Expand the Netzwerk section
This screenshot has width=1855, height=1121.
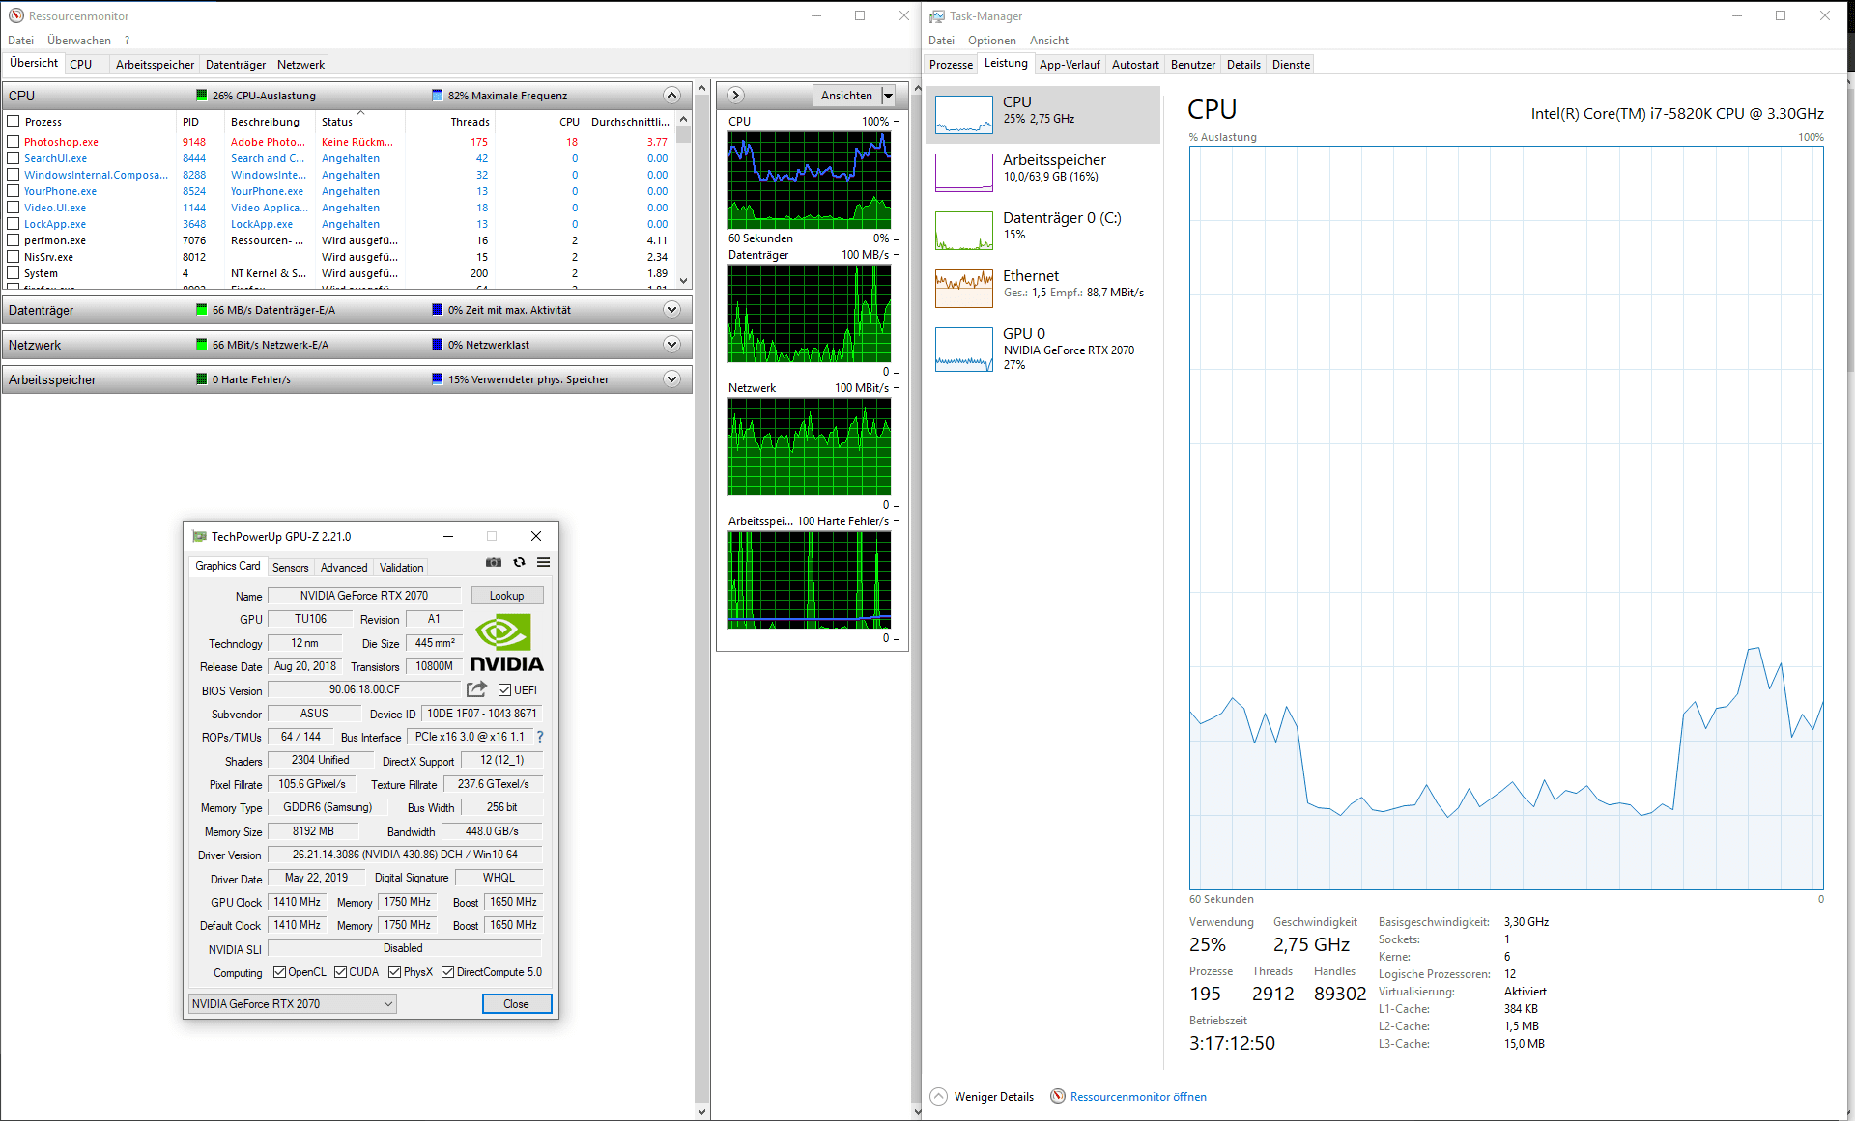click(672, 344)
